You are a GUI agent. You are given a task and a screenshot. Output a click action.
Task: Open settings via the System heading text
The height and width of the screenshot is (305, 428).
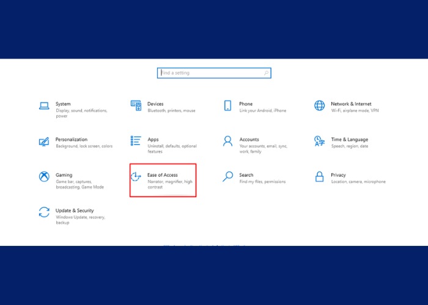coord(63,104)
